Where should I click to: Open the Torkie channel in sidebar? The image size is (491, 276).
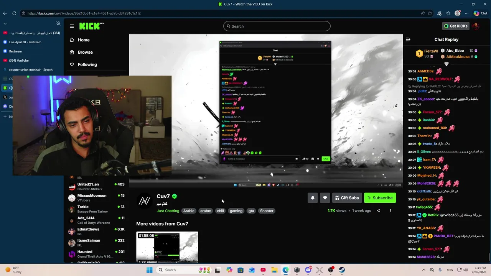point(96,209)
